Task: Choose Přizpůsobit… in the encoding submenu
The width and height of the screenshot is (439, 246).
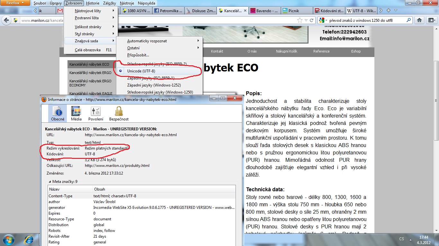Action: click(159, 55)
